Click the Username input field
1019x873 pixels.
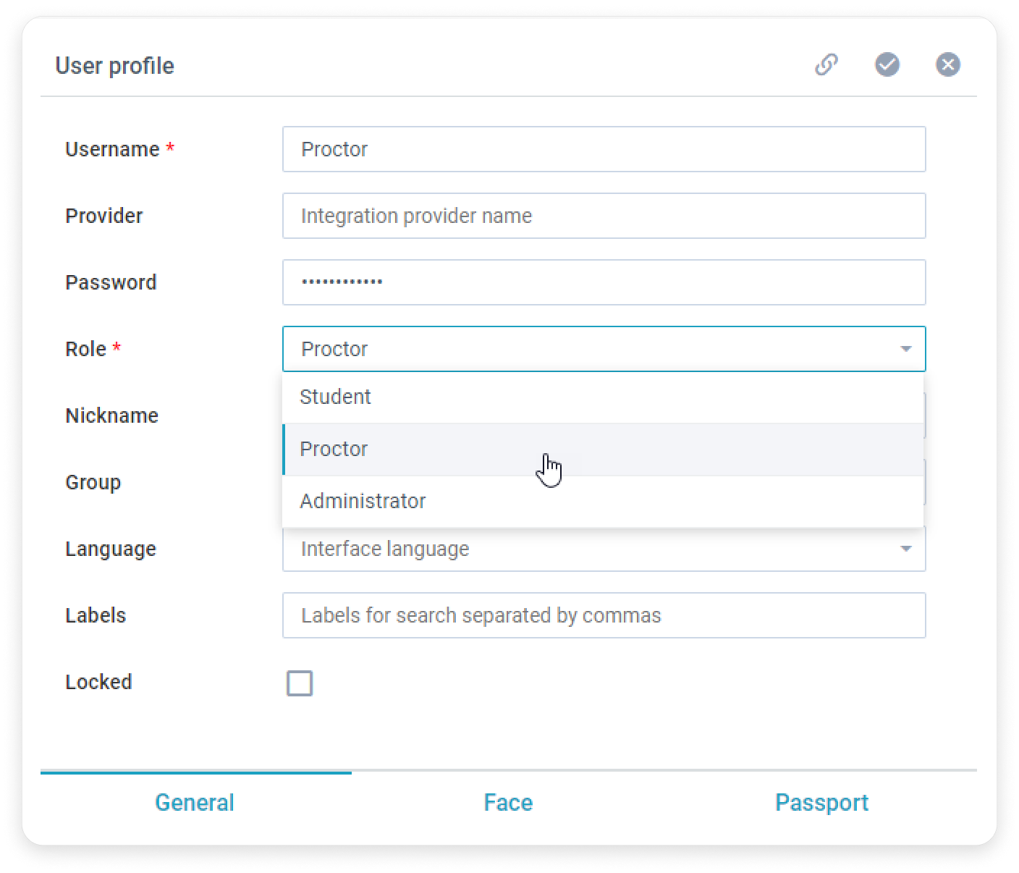click(604, 149)
